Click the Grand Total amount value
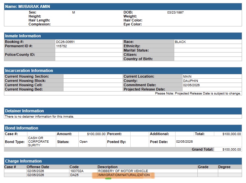Image resolution: width=246 pixels, height=183 pixels. [231, 150]
